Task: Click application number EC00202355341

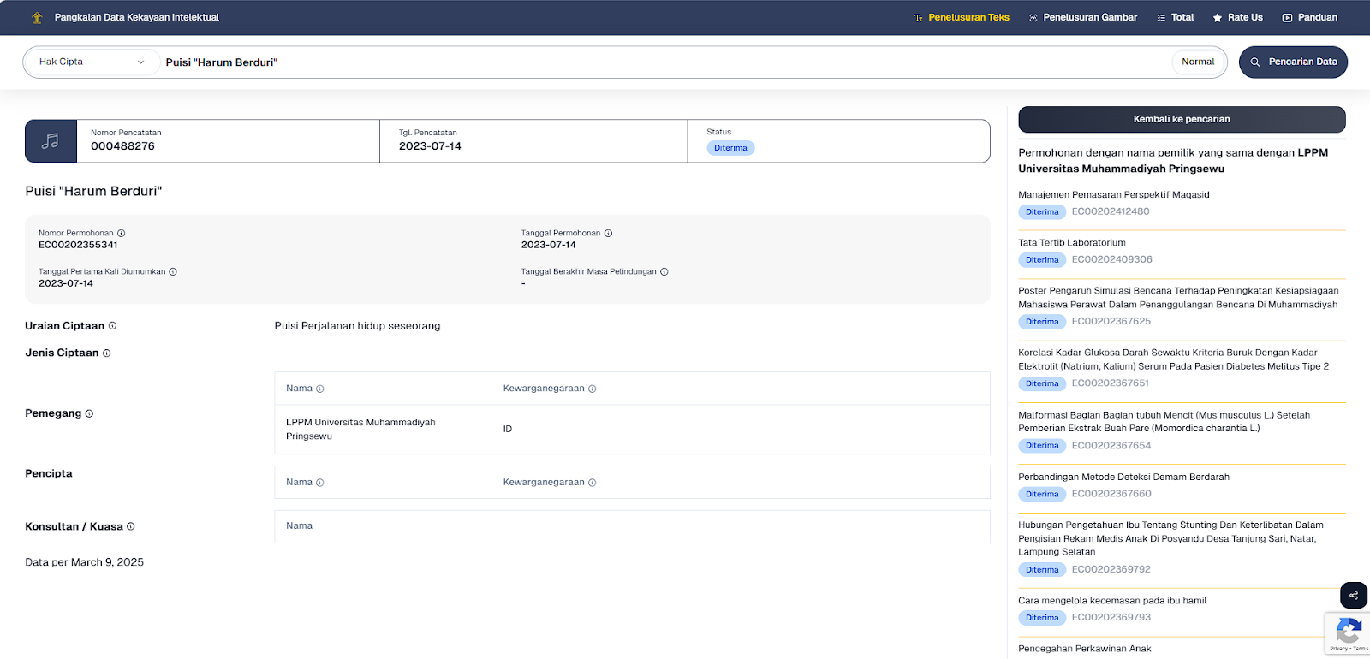Action: coord(78,245)
